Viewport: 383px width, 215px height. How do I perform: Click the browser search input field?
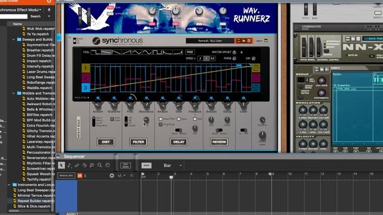[x=14, y=16]
